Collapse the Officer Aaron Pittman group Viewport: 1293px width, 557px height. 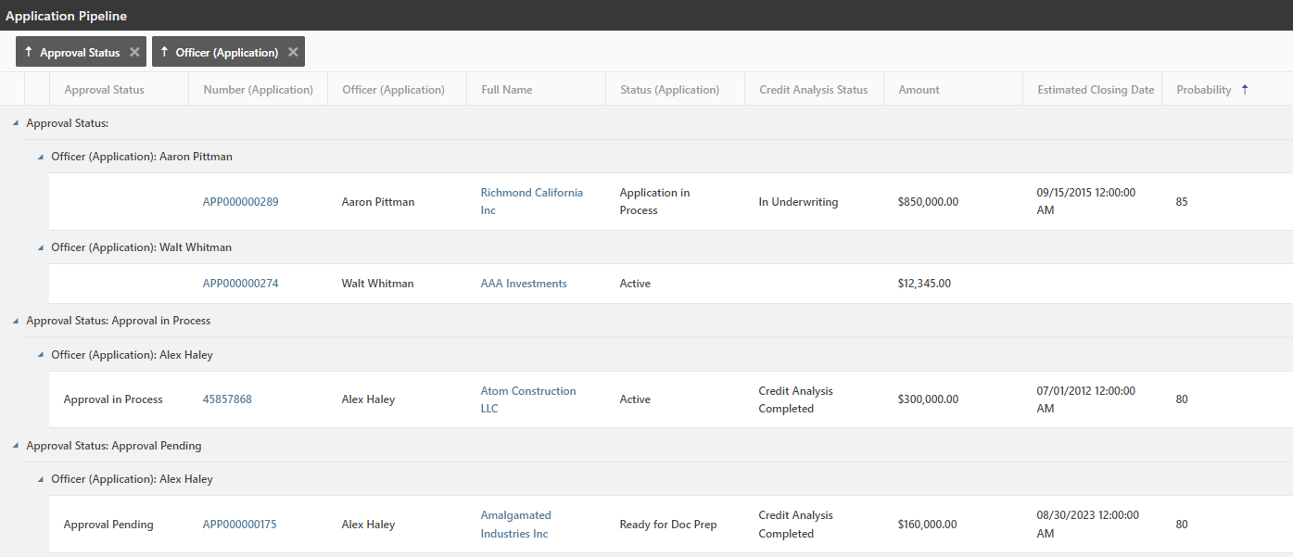click(40, 158)
